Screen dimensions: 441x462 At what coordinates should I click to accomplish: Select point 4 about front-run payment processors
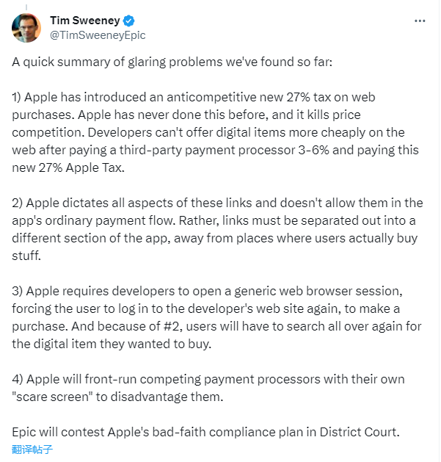(208, 388)
